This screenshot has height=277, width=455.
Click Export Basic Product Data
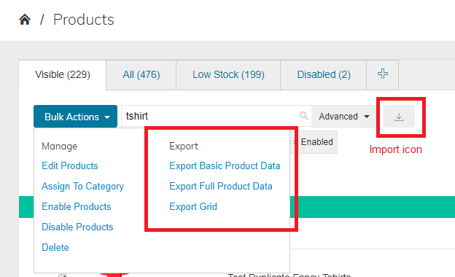(x=225, y=166)
